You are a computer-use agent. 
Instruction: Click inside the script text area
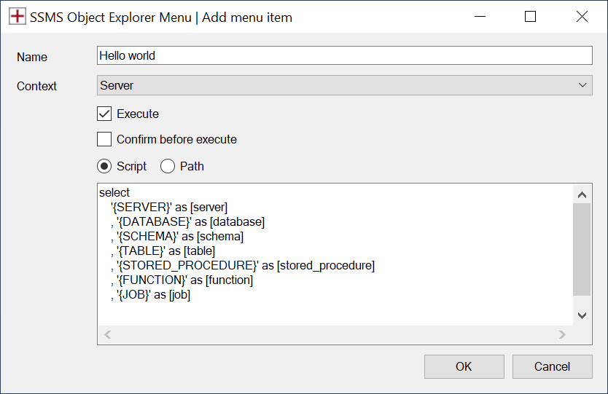pyautogui.click(x=335, y=254)
